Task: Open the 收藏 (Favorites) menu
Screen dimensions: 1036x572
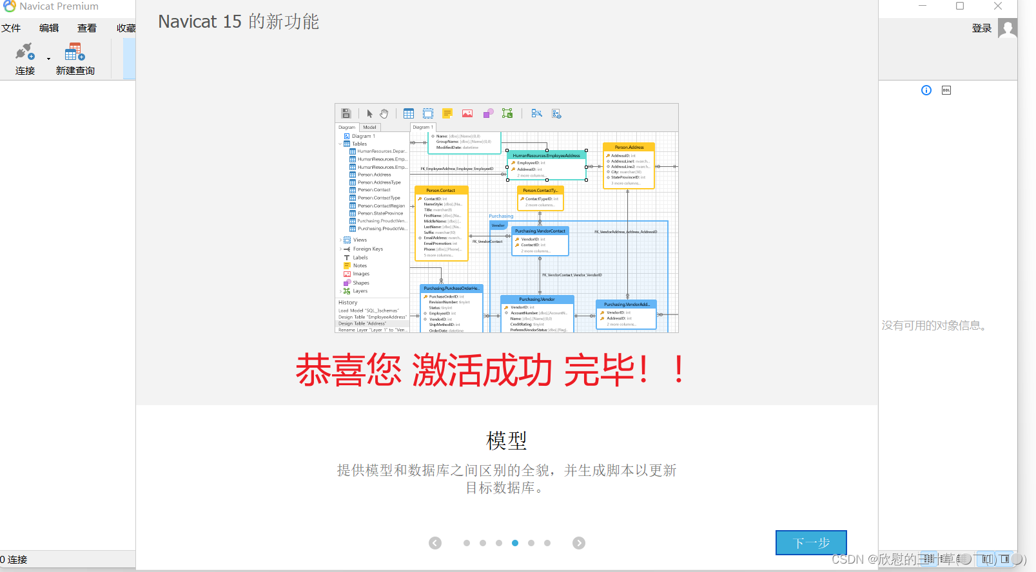Action: tap(126, 28)
